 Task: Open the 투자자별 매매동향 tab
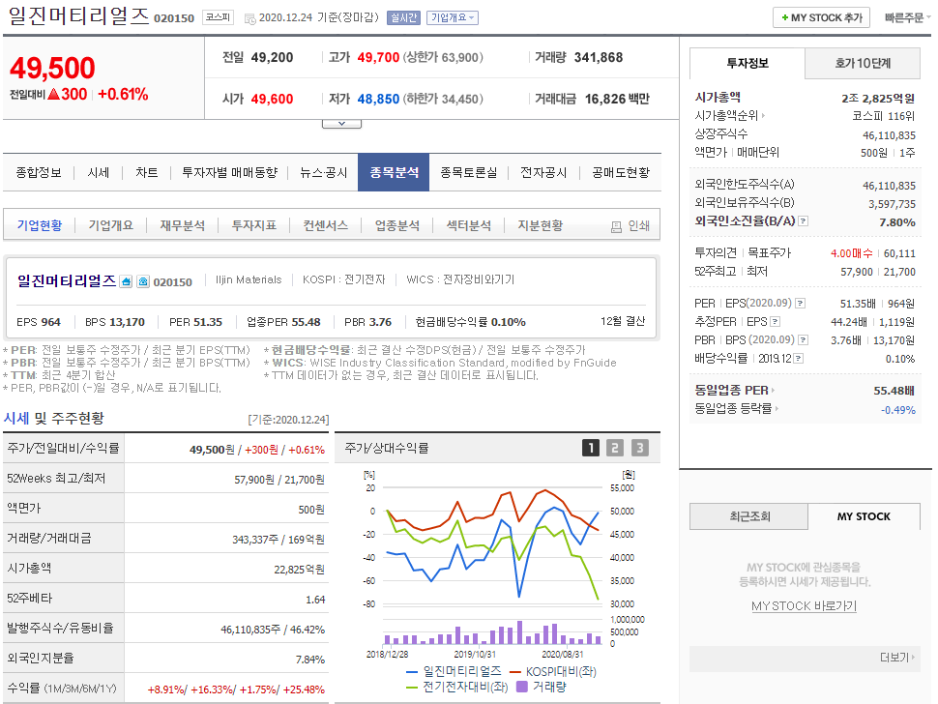click(x=230, y=173)
